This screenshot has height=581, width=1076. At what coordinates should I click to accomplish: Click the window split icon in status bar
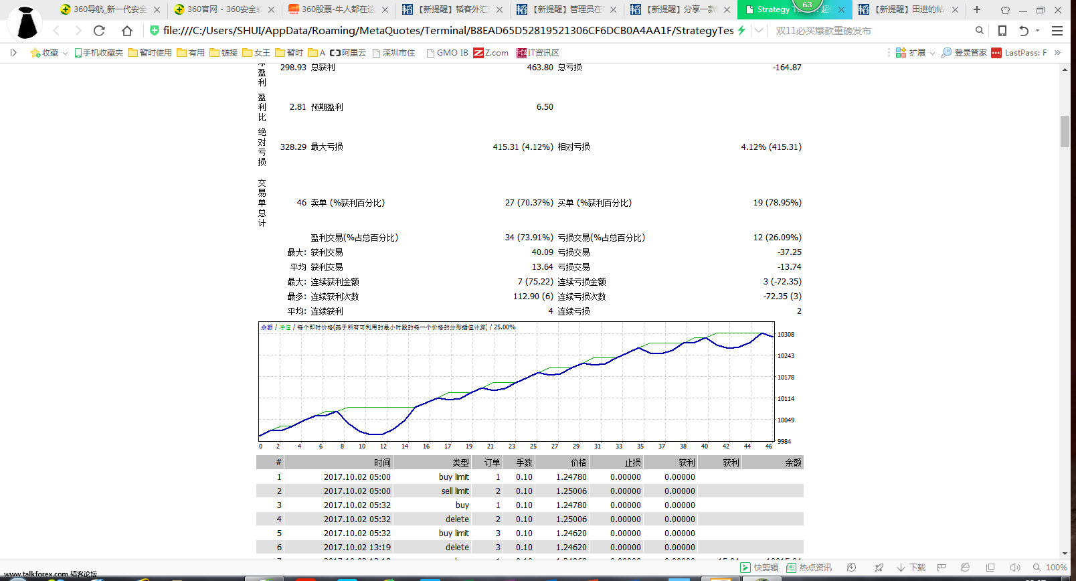click(990, 568)
